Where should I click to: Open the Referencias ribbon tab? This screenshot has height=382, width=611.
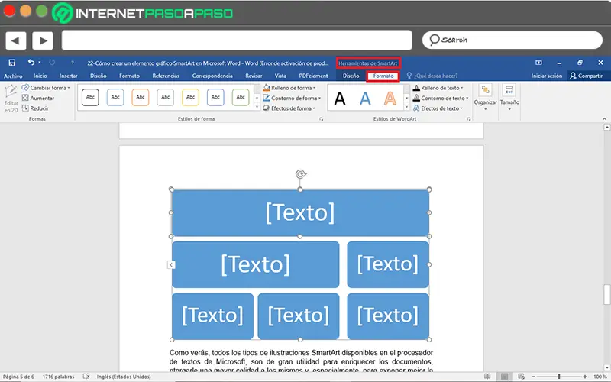pos(166,76)
